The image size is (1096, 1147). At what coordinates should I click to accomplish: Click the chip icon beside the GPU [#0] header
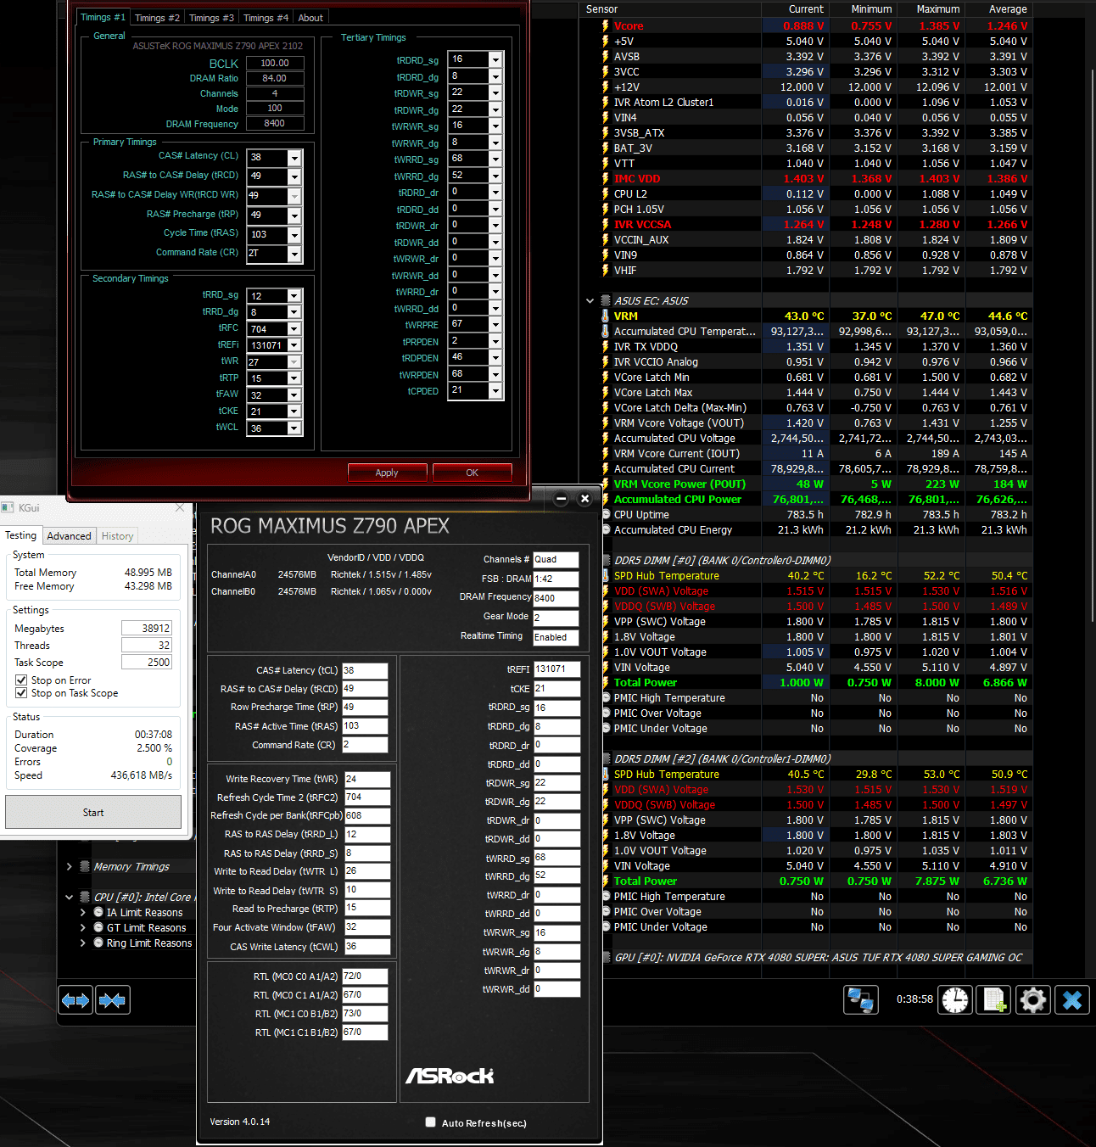pos(606,957)
